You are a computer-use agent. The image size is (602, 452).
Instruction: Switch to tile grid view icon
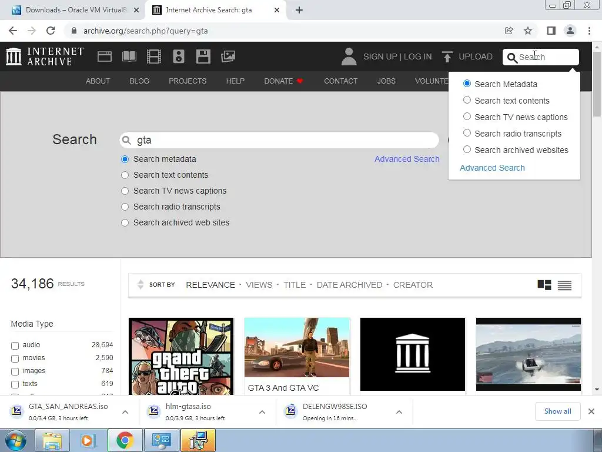click(544, 285)
